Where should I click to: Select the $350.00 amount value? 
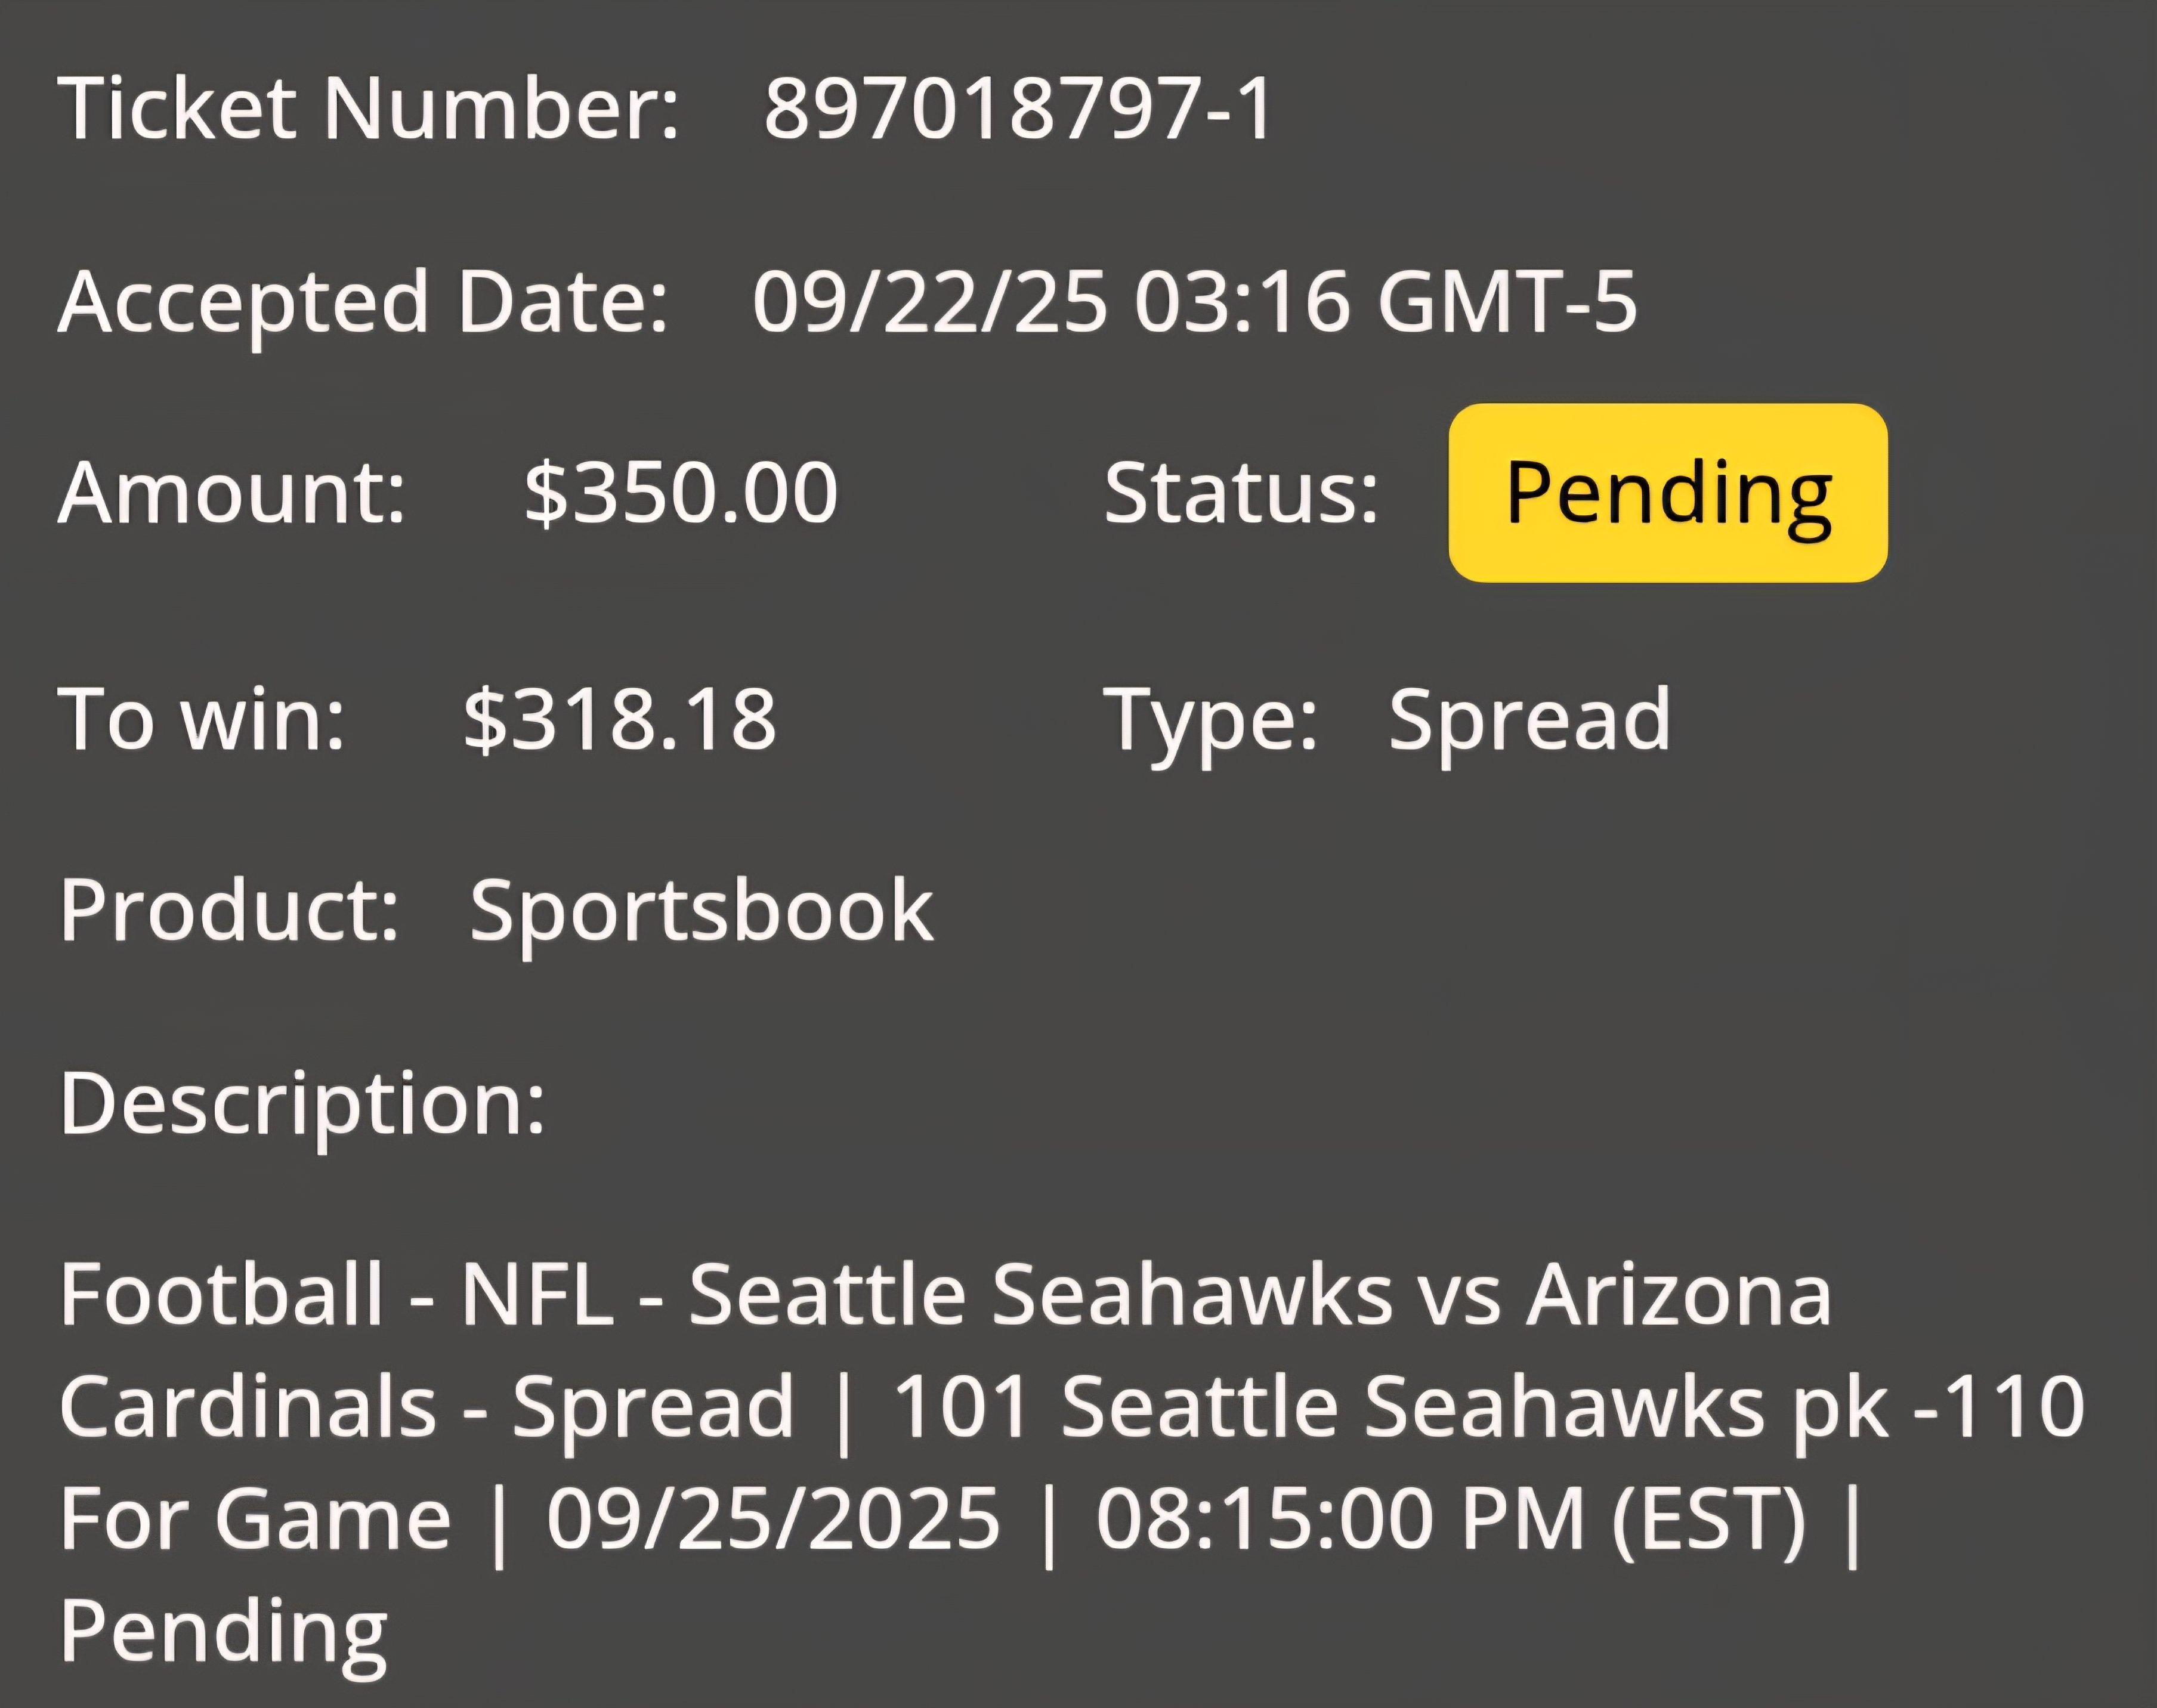681,492
